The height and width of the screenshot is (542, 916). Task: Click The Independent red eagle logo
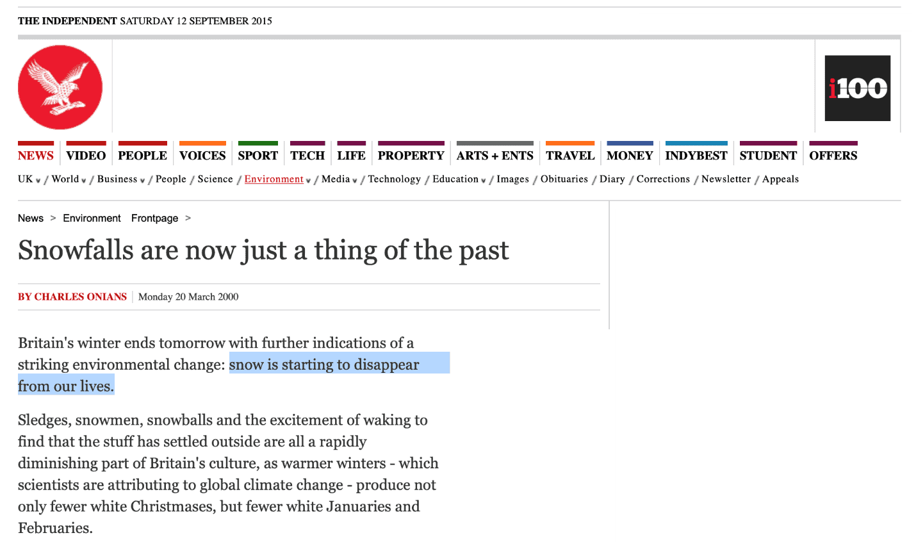pos(60,87)
